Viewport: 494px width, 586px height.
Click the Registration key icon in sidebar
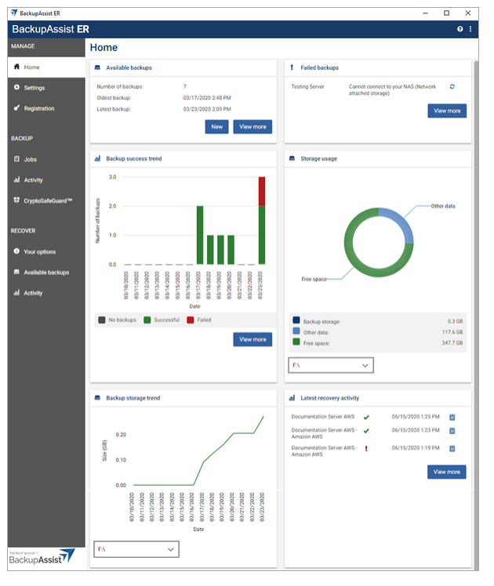click(x=16, y=108)
